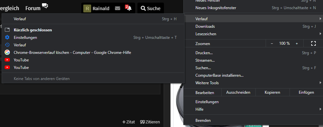Click the 100 % zoom value
The image size is (323, 127).
click(284, 43)
